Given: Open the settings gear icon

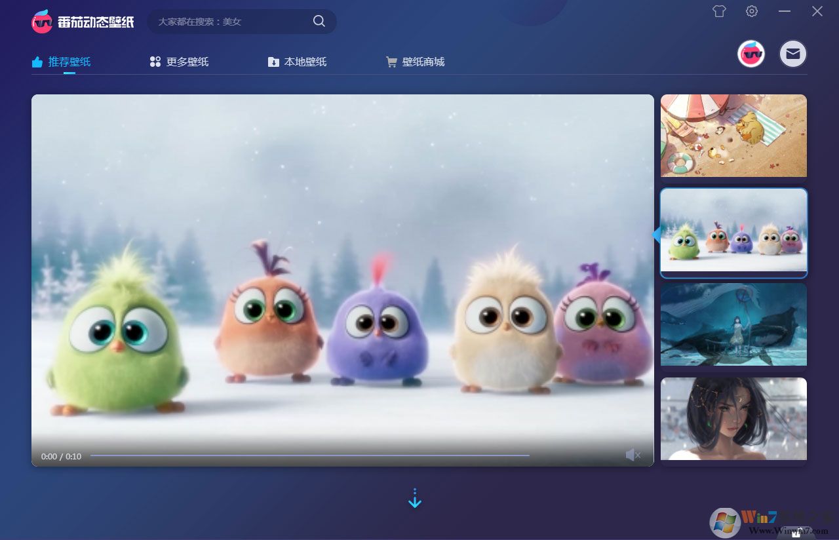Looking at the screenshot, I should (x=751, y=11).
